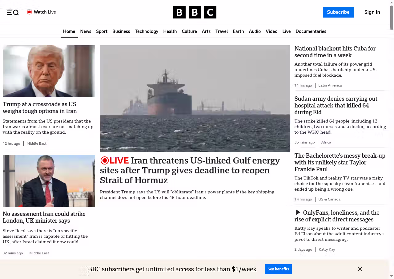The width and height of the screenshot is (394, 279).
Task: Open the News tab
Action: pos(86,31)
